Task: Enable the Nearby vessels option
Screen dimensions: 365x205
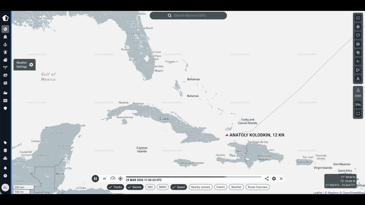Action: [200, 187]
